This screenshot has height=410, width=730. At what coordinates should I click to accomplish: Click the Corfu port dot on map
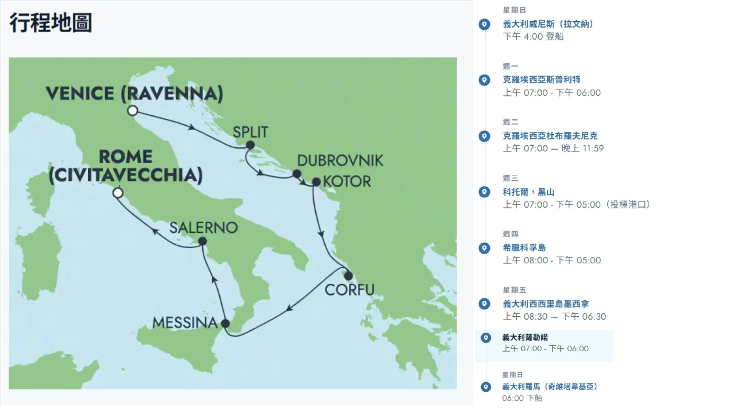pos(348,276)
